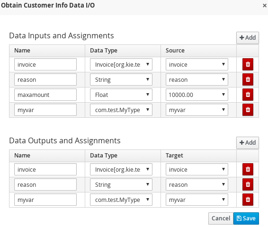268x227 pixels.
Task: Open Source dropdown showing 10000.00
Action: 197,95
